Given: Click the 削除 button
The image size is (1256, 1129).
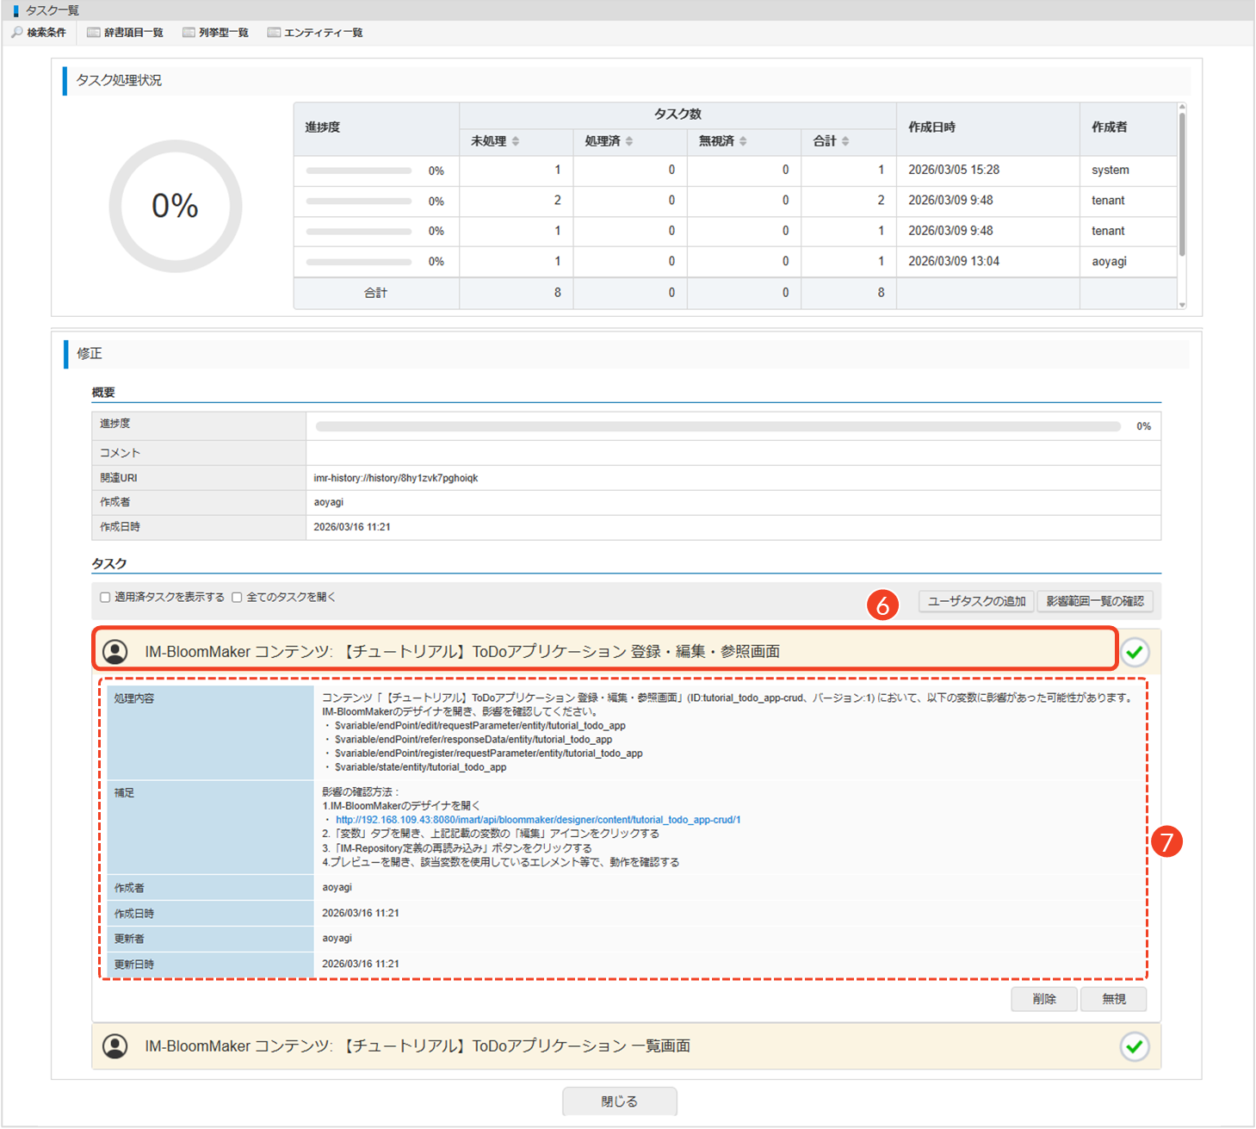Looking at the screenshot, I should [x=1043, y=999].
